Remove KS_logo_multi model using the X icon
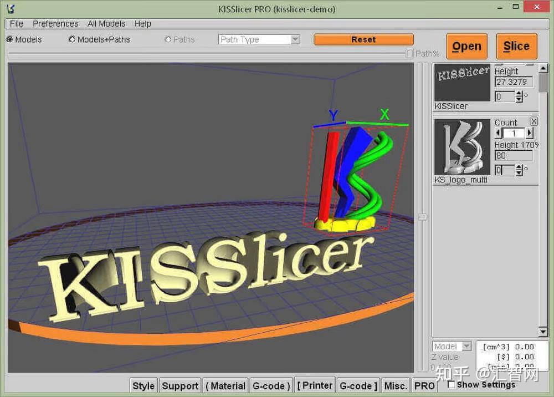The image size is (554, 397). click(x=533, y=121)
